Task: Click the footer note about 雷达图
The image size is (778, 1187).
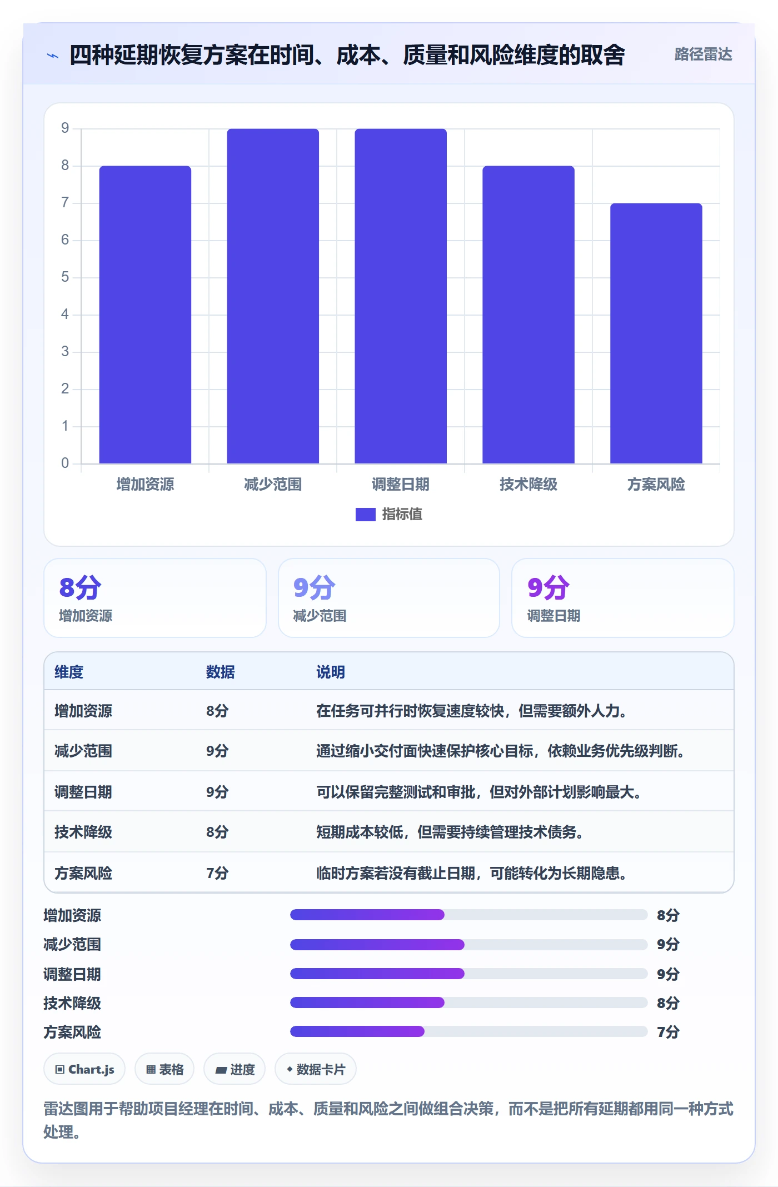Action: [388, 1120]
